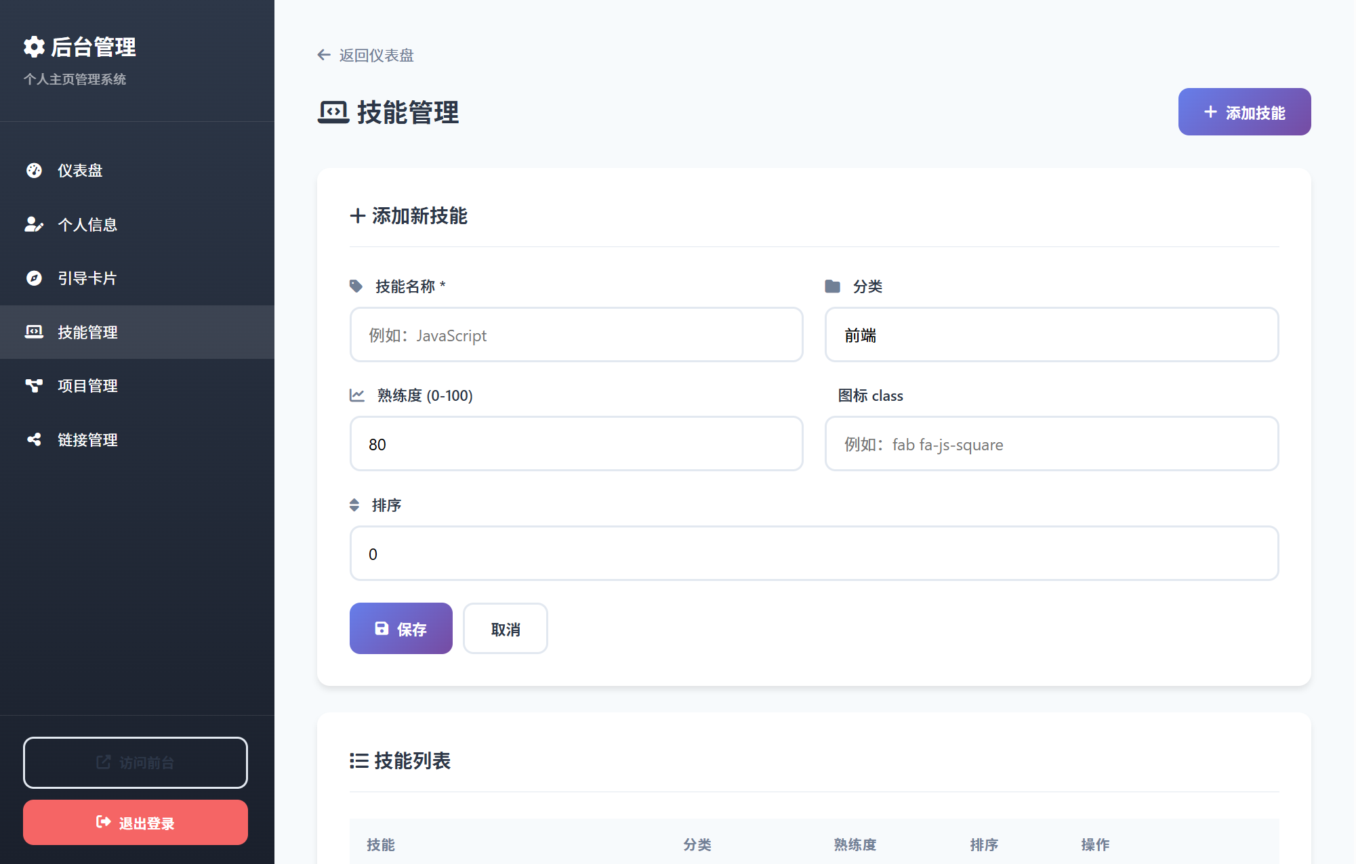Click the external link icon in 访问前台
The height and width of the screenshot is (864, 1356).
click(104, 762)
